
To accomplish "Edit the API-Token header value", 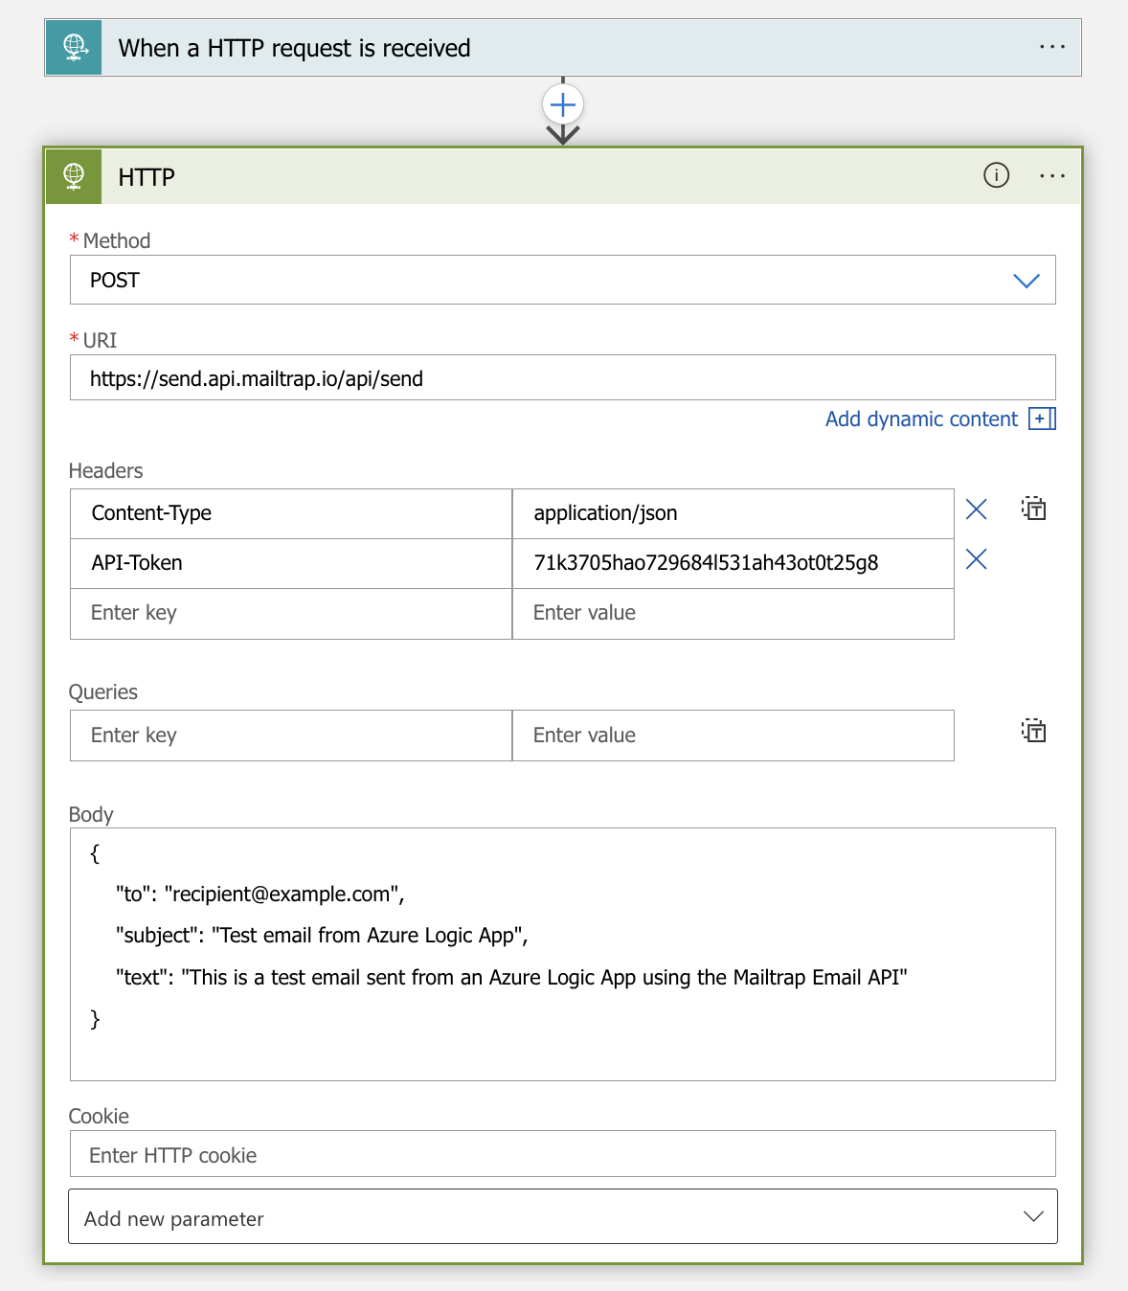I will coord(733,563).
